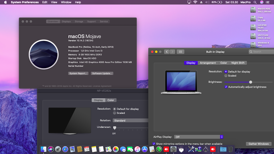The image size is (274, 154).
Task: Open the Mail stamp icon in Dock
Action: pos(72,149)
